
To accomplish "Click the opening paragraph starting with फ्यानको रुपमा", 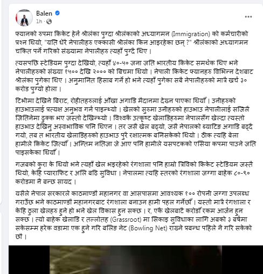I will coord(131,43).
